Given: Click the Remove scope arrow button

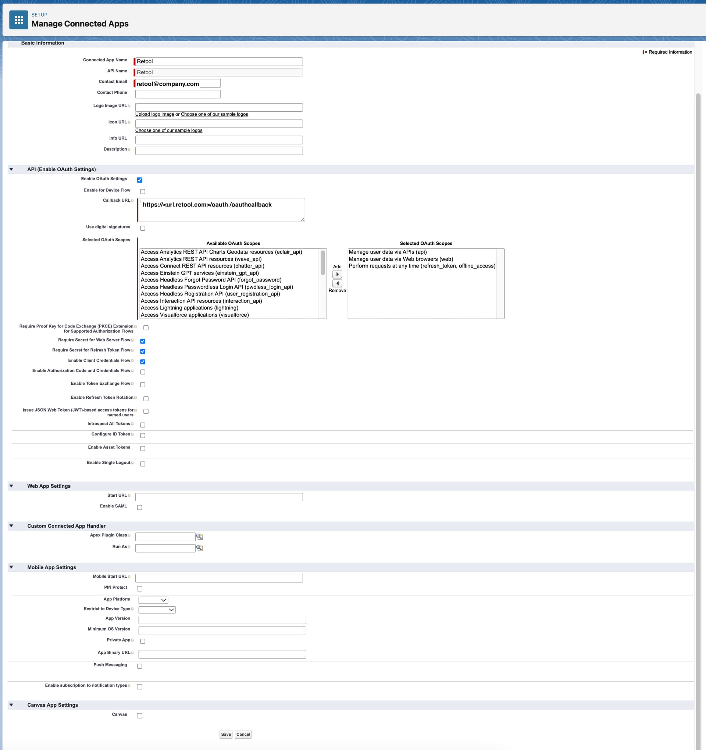Looking at the screenshot, I should [337, 283].
